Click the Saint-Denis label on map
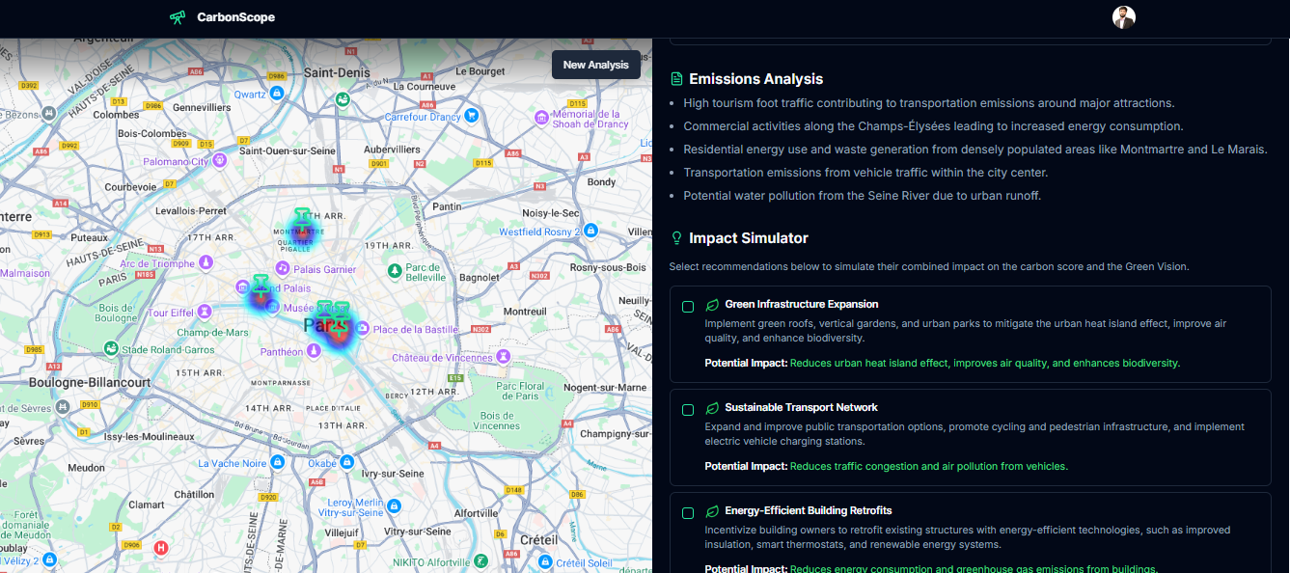The image size is (1290, 573). (x=337, y=72)
